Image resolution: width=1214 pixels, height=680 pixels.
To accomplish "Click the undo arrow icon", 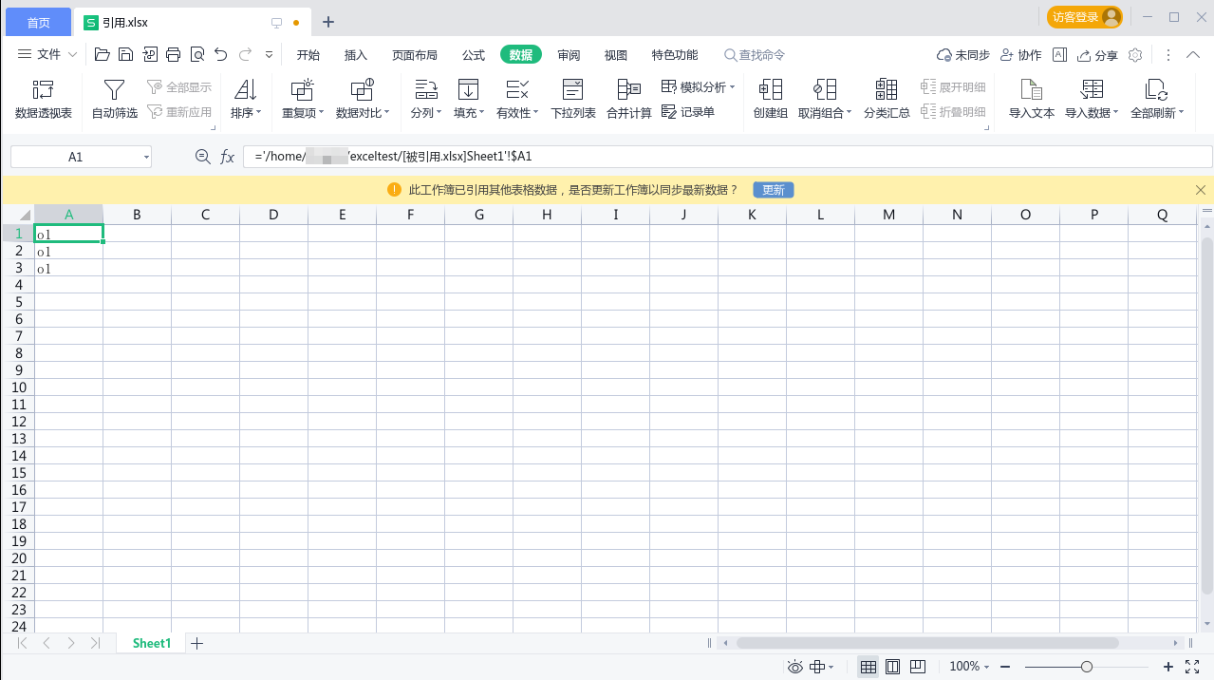I will pyautogui.click(x=221, y=55).
